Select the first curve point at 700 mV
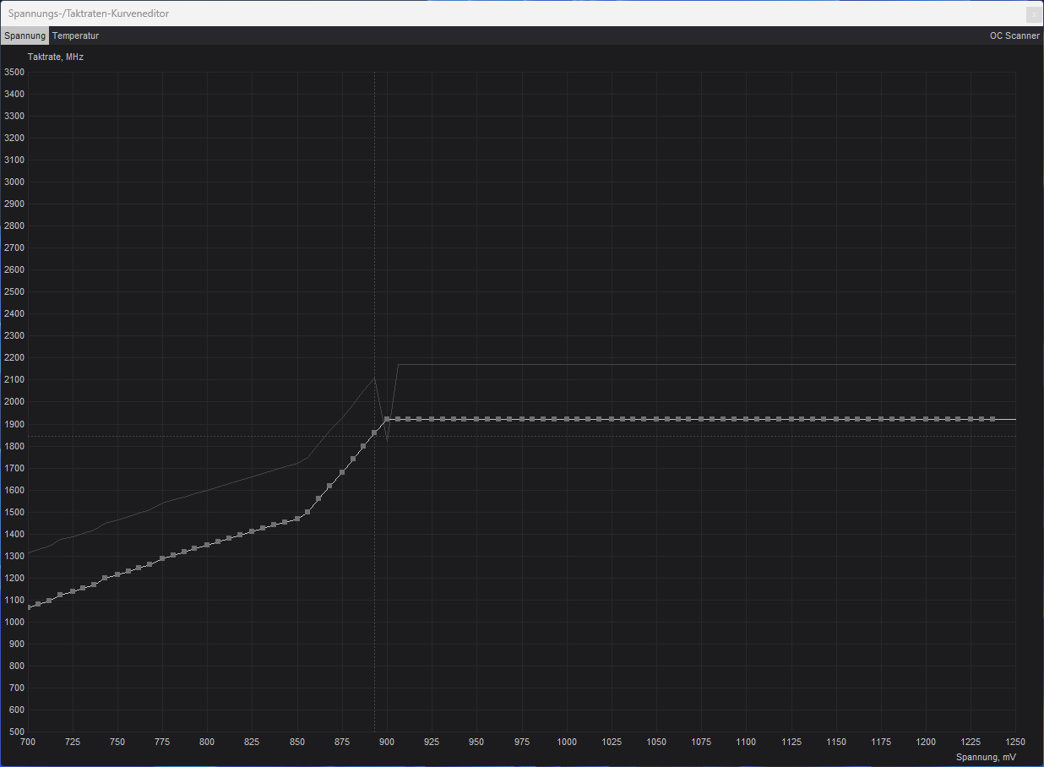The width and height of the screenshot is (1044, 767). (29, 607)
